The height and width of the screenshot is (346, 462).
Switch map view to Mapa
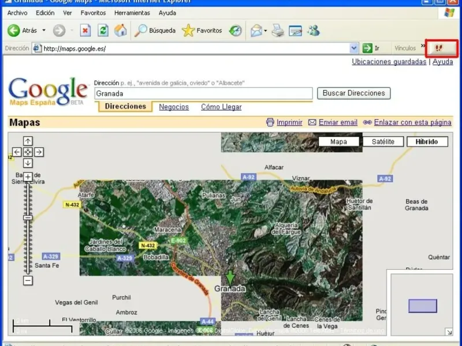(338, 142)
